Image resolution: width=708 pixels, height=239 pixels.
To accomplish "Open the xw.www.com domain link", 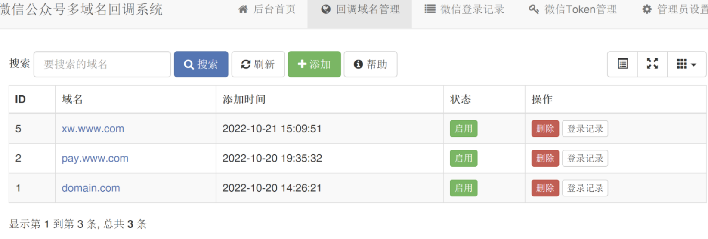I will (x=93, y=129).
